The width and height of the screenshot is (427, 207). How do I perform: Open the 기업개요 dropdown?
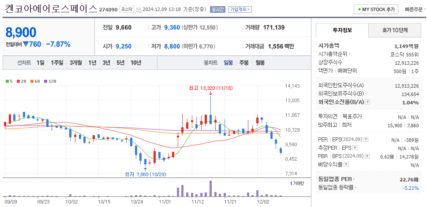click(240, 9)
